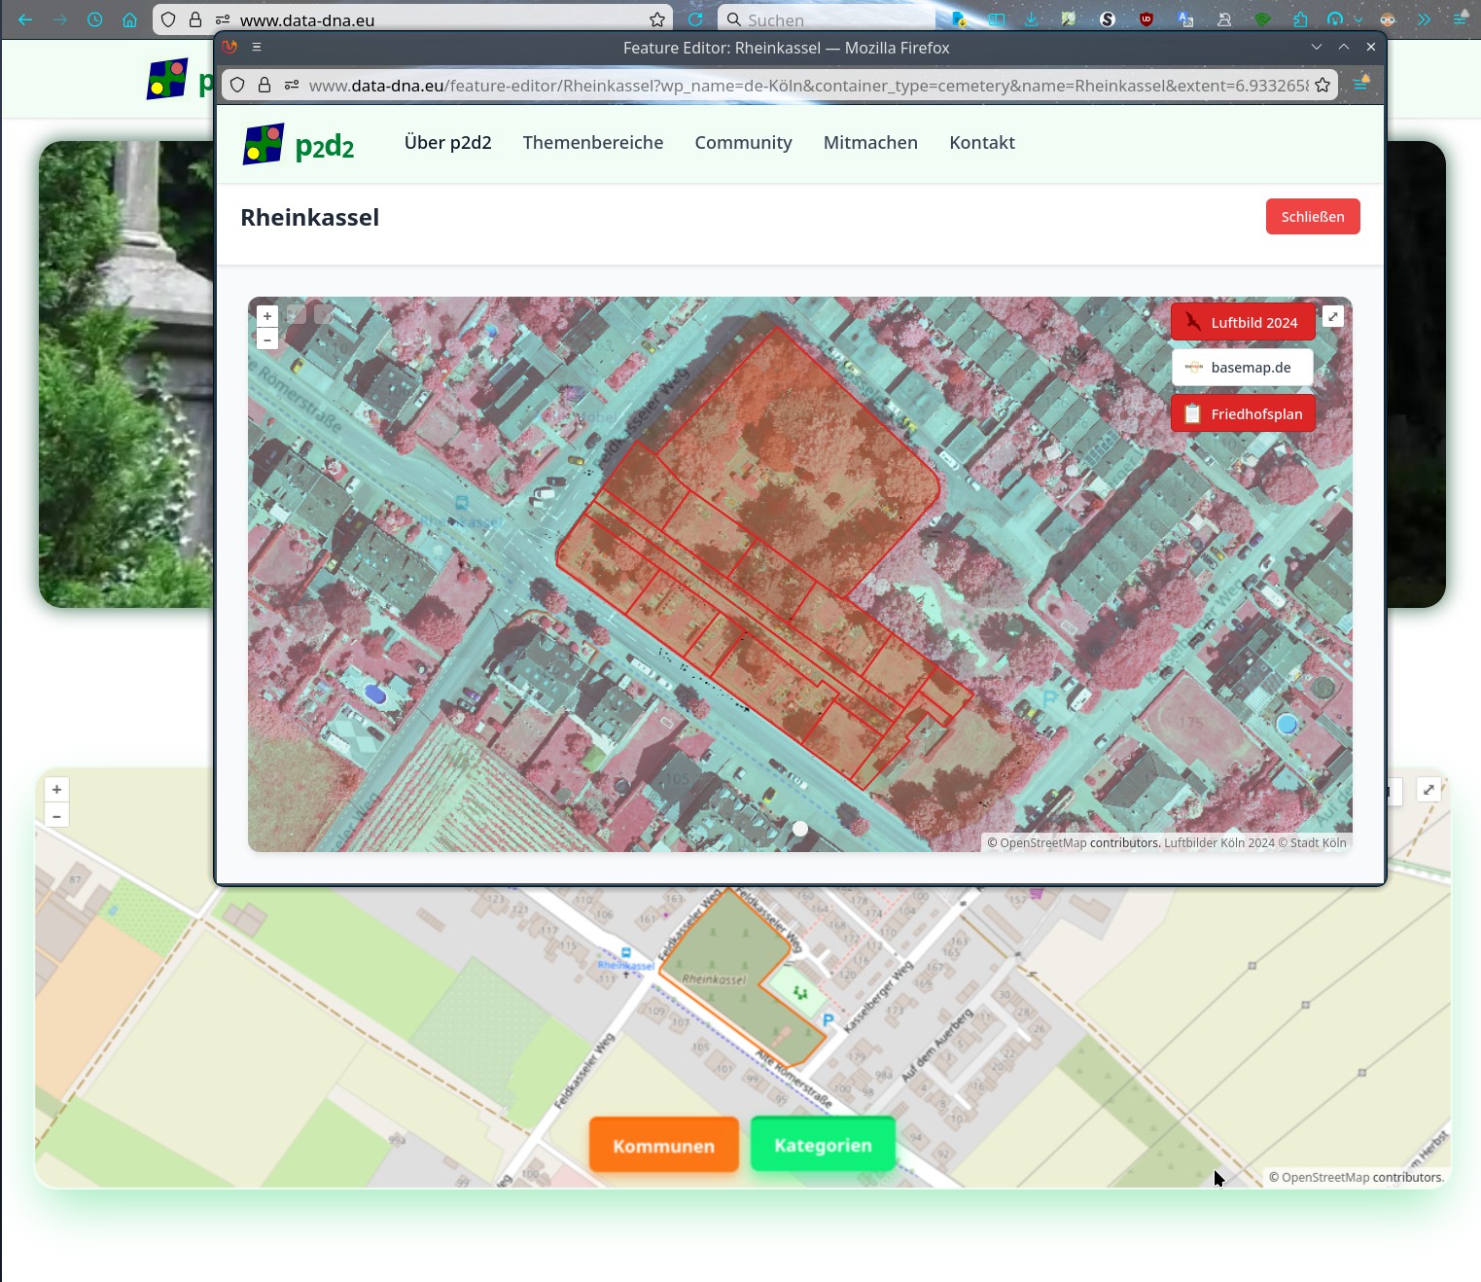Toggle the Luftbild 2024 layer
This screenshot has width=1481, height=1282.
(1243, 322)
